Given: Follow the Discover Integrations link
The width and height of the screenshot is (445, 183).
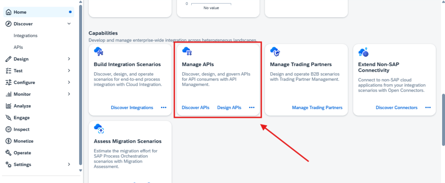Looking at the screenshot, I should pos(132,108).
